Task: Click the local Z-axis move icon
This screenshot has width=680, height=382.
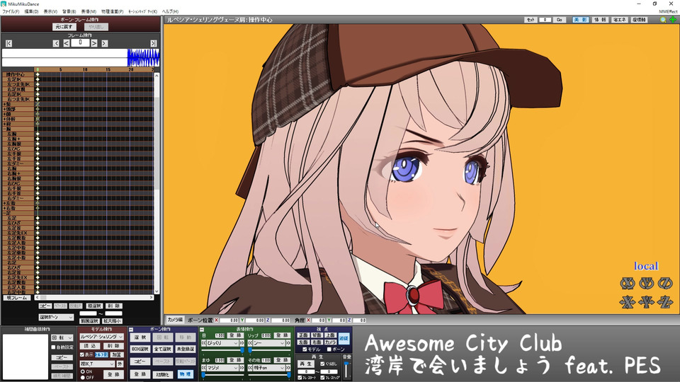Action: click(x=664, y=302)
